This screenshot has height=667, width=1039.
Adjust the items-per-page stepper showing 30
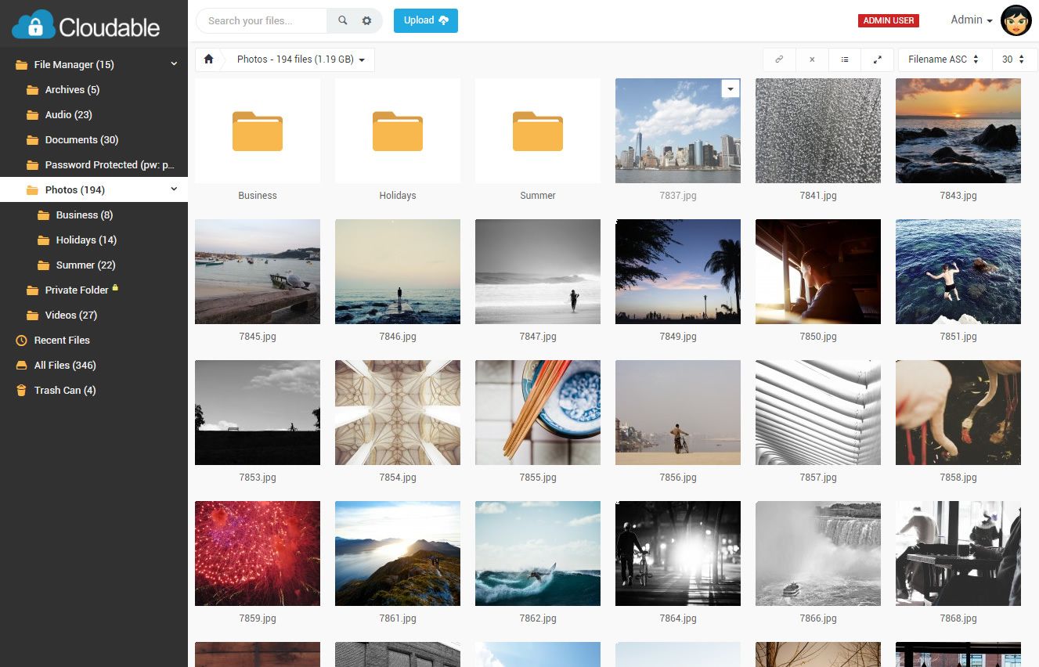(1015, 59)
